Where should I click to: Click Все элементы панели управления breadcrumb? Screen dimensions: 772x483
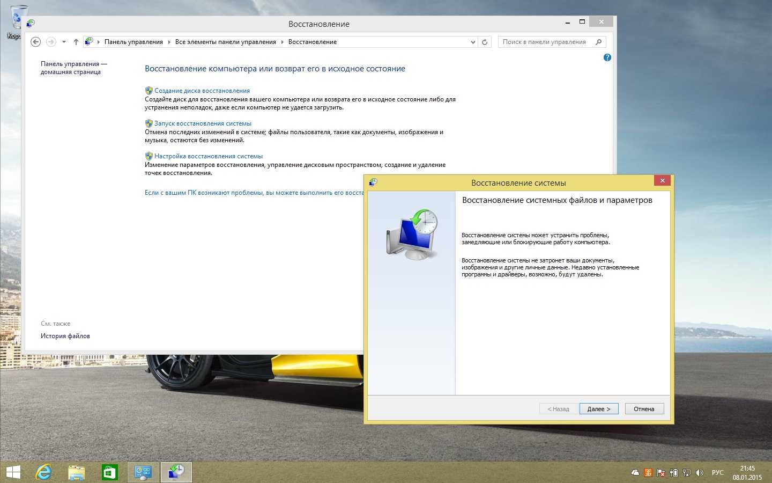225,42
